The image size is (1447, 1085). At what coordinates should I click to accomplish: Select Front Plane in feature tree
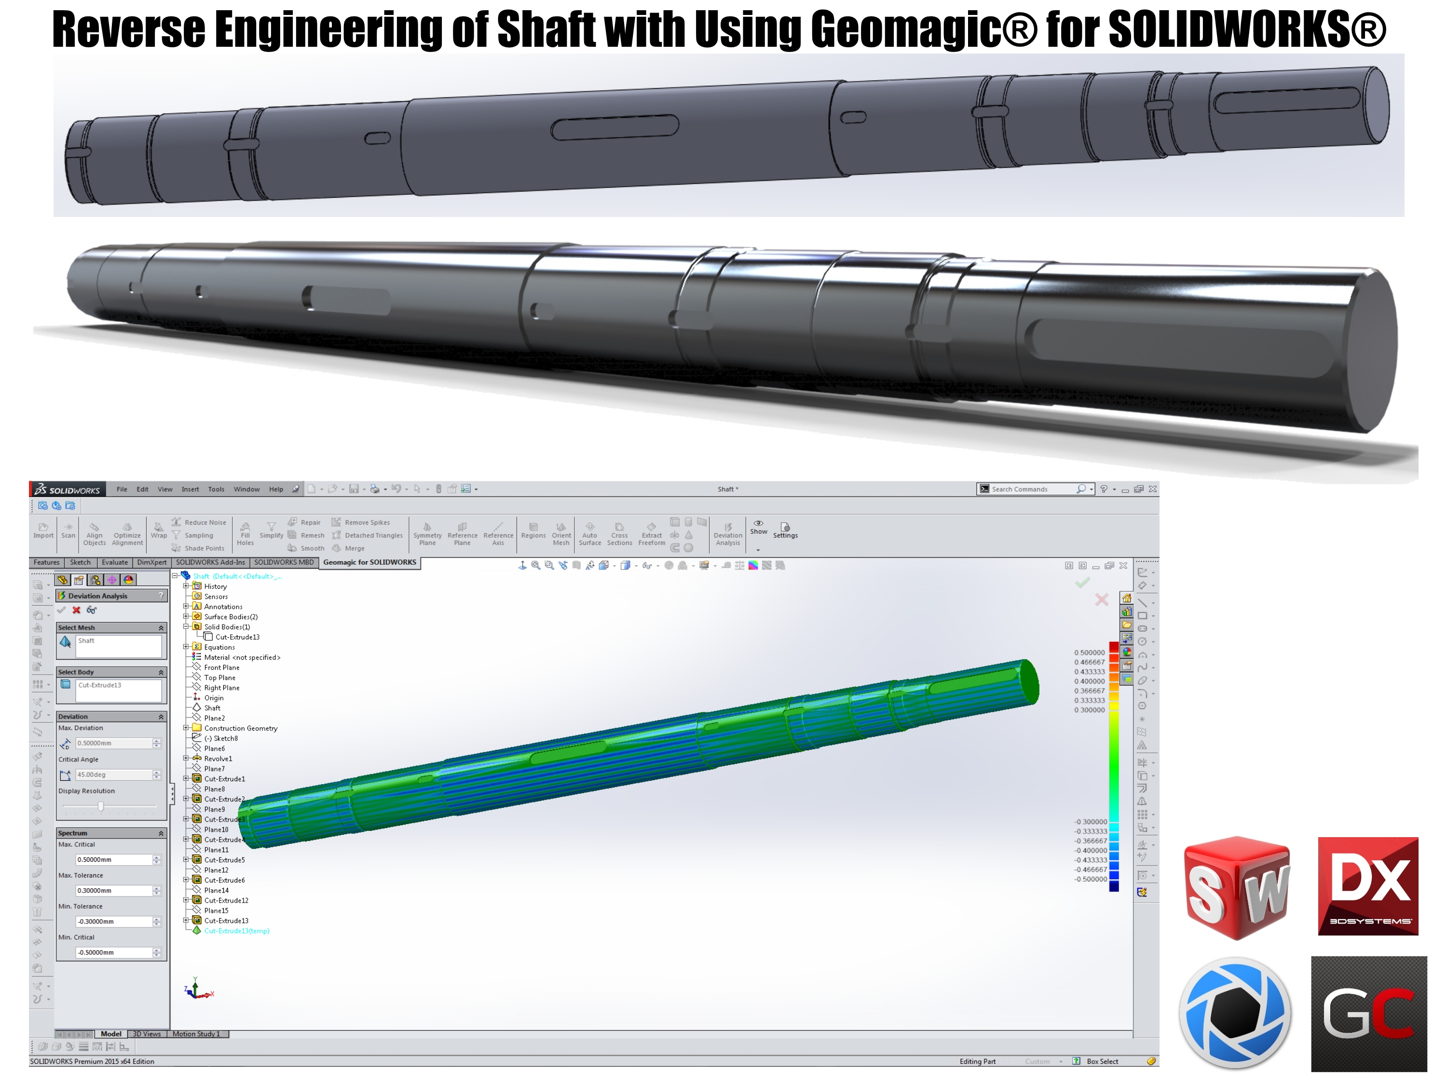(x=221, y=668)
